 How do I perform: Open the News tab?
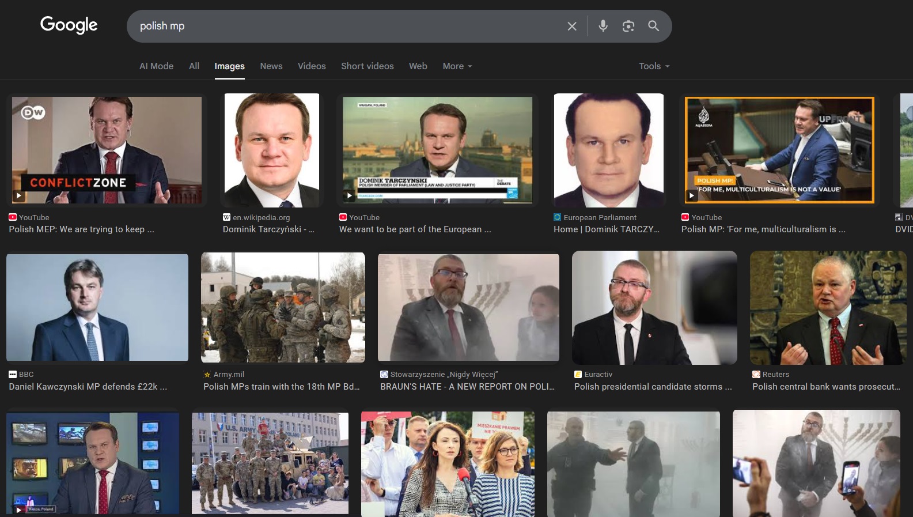[271, 66]
